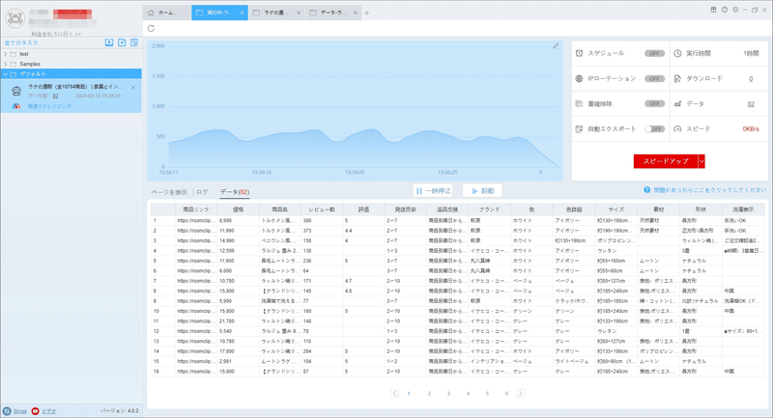Image resolution: width=773 pixels, height=418 pixels.
Task: Toggle the スケジュール switch
Action: click(654, 53)
